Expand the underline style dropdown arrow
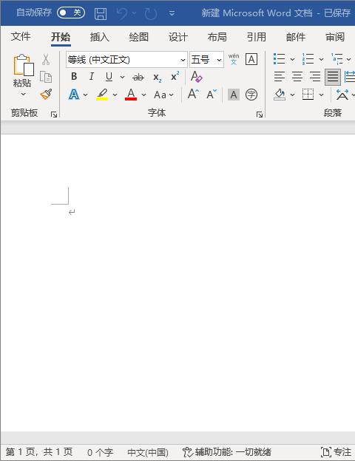This screenshot has width=355, height=461. pos(122,77)
